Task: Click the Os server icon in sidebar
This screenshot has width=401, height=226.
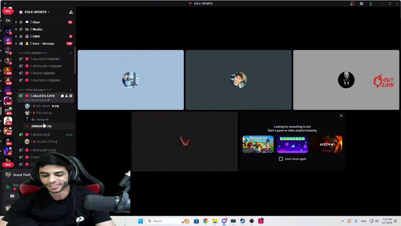Action: (x=8, y=20)
